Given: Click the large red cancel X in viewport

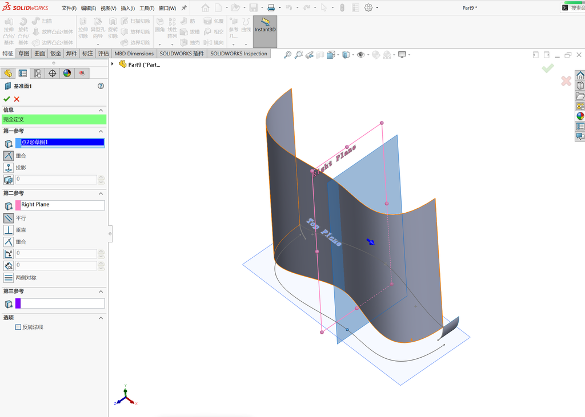Looking at the screenshot, I should click(566, 81).
